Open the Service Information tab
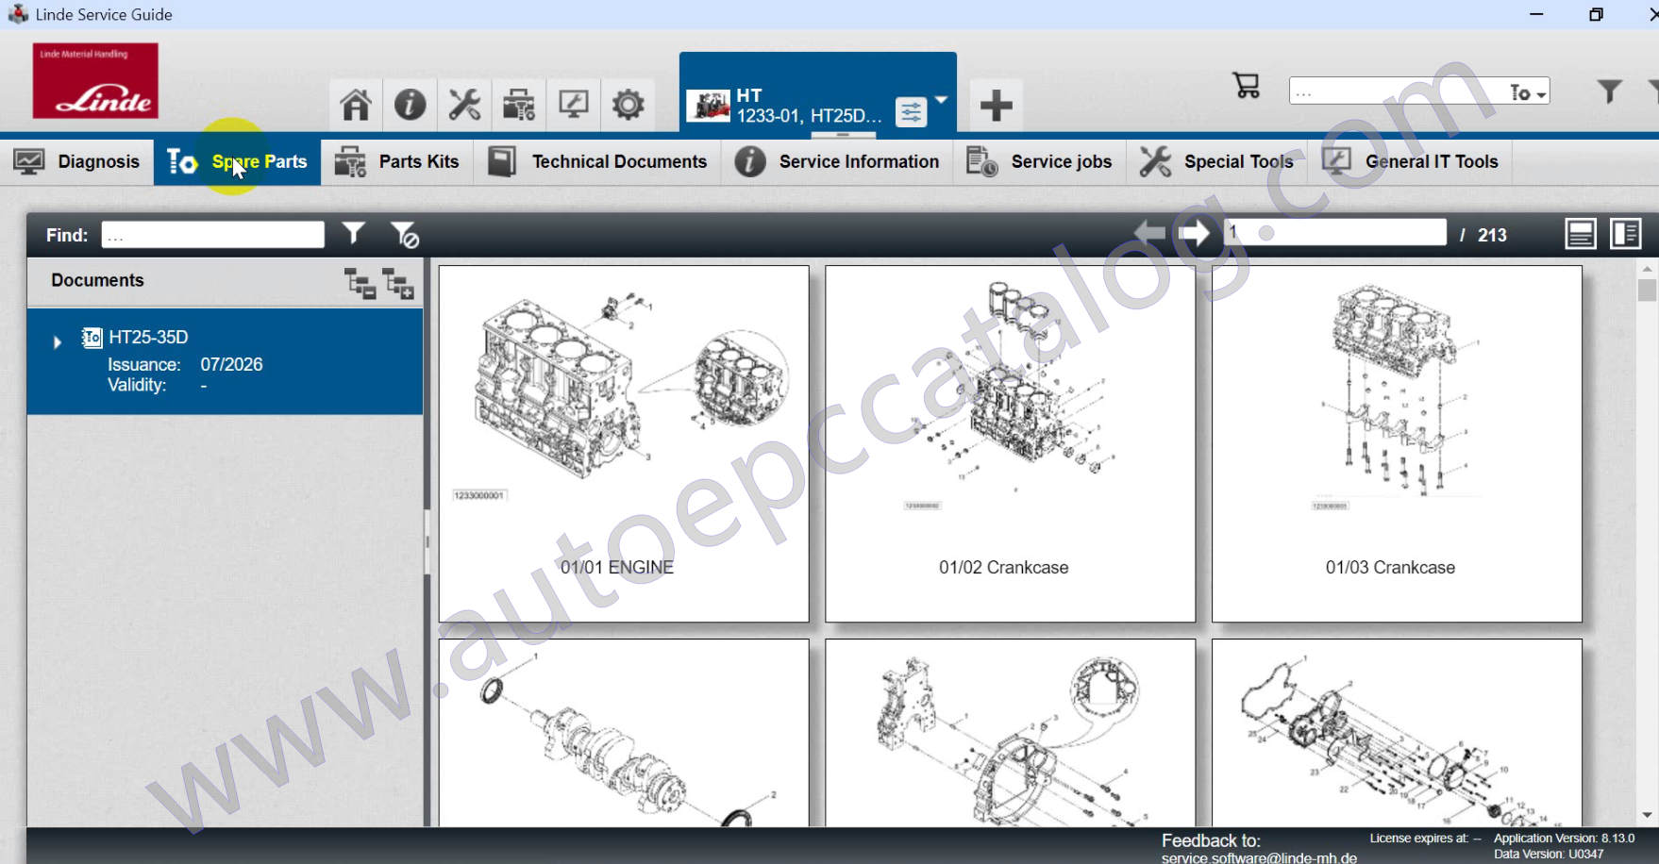The height and width of the screenshot is (864, 1659). (837, 161)
